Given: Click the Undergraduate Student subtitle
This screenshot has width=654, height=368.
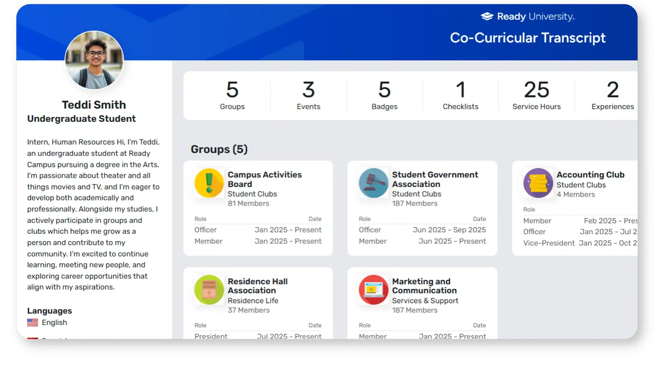Looking at the screenshot, I should coord(81,119).
